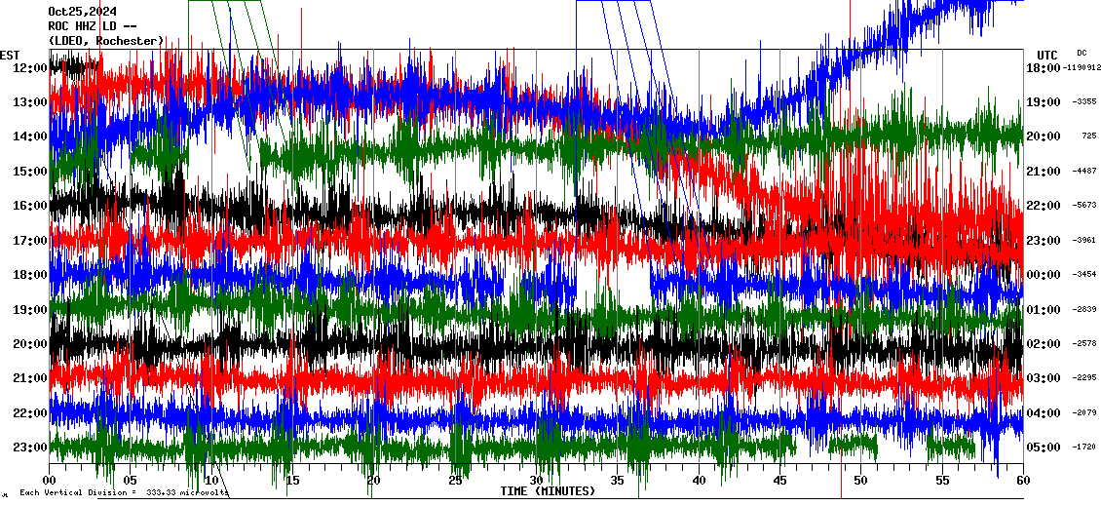Viewport: 1101px width, 506px height.
Task: Click the 30 minute axis tick label
Action: pyautogui.click(x=537, y=481)
